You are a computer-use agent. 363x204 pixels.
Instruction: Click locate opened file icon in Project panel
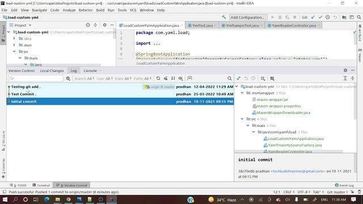click(x=88, y=25)
